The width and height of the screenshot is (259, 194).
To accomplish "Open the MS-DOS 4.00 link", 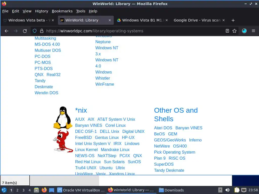I will [x=47, y=44].
